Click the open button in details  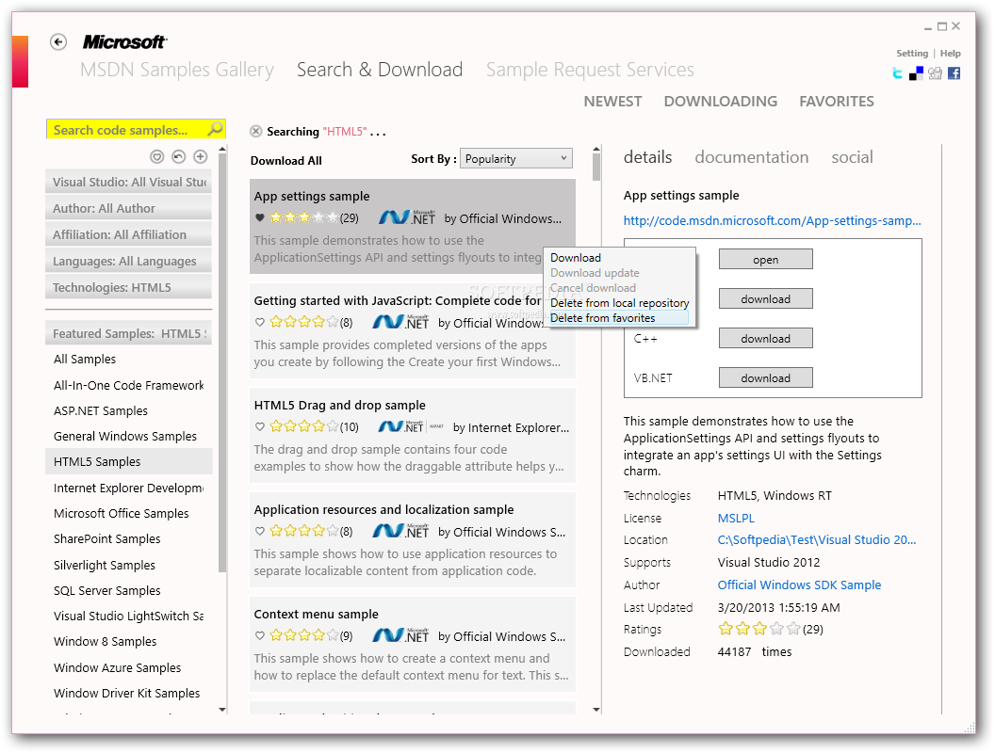point(765,259)
